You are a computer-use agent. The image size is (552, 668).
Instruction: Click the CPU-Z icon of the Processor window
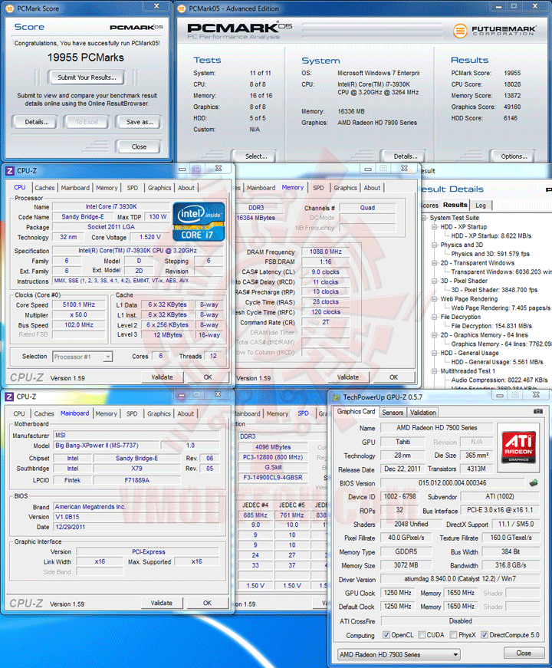click(x=9, y=171)
